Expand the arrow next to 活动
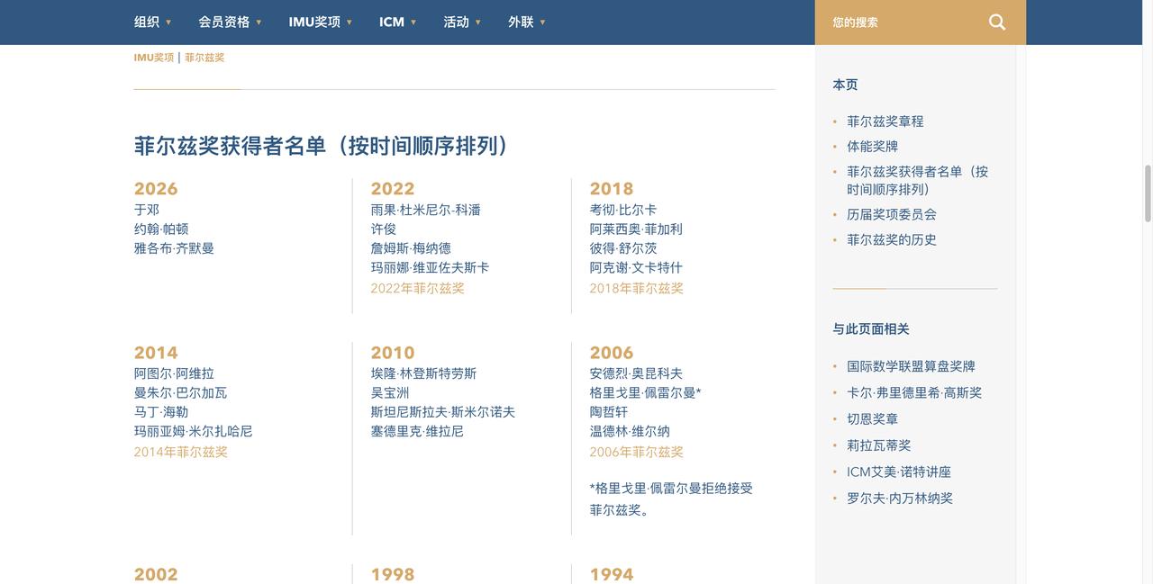Screen dimensions: 1153x584 pos(478,22)
